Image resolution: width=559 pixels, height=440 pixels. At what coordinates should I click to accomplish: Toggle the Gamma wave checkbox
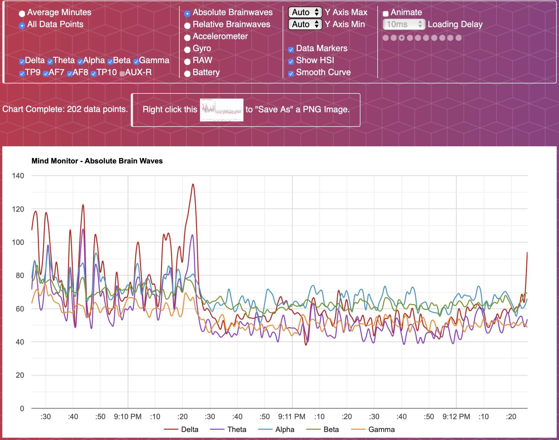tap(136, 61)
